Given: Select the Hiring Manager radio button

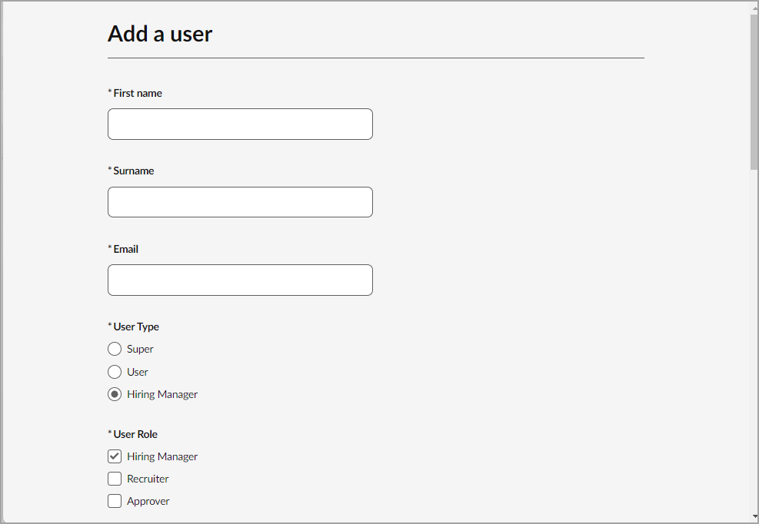Looking at the screenshot, I should [x=115, y=394].
